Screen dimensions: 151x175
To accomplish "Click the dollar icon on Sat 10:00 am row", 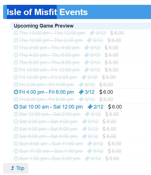I will point(110,107).
